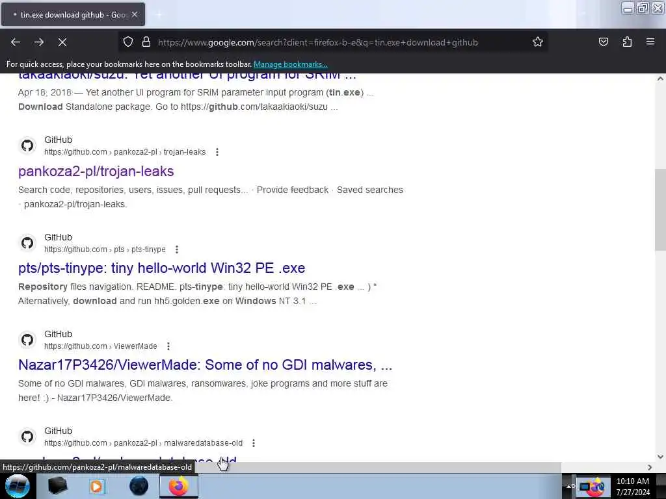Open the Extensions puzzle icon
The width and height of the screenshot is (666, 499).
point(627,42)
